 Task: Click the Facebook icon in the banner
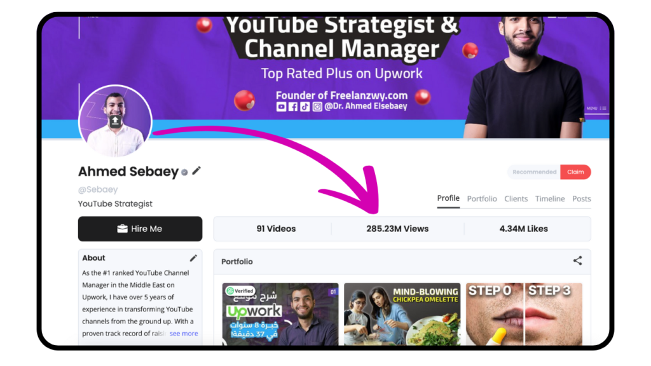click(293, 107)
